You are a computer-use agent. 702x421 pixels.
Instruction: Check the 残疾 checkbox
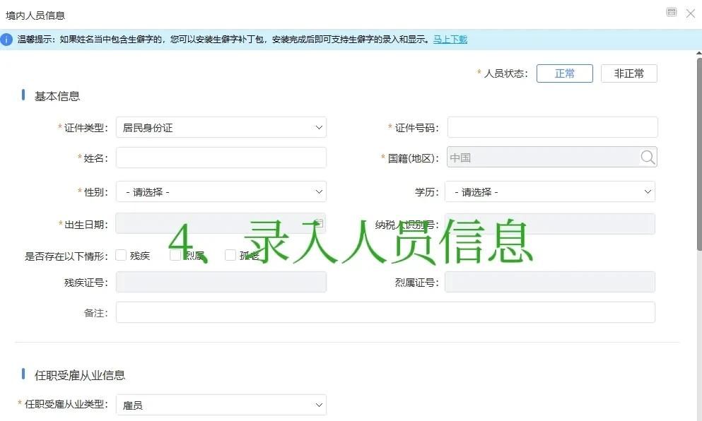pyautogui.click(x=120, y=255)
